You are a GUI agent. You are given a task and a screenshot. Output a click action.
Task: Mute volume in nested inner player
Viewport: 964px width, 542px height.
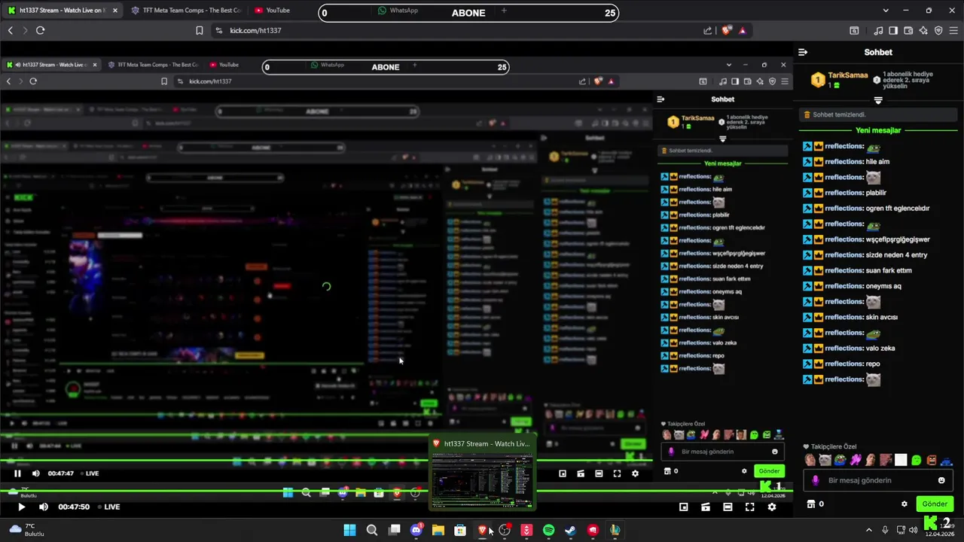tap(35, 473)
